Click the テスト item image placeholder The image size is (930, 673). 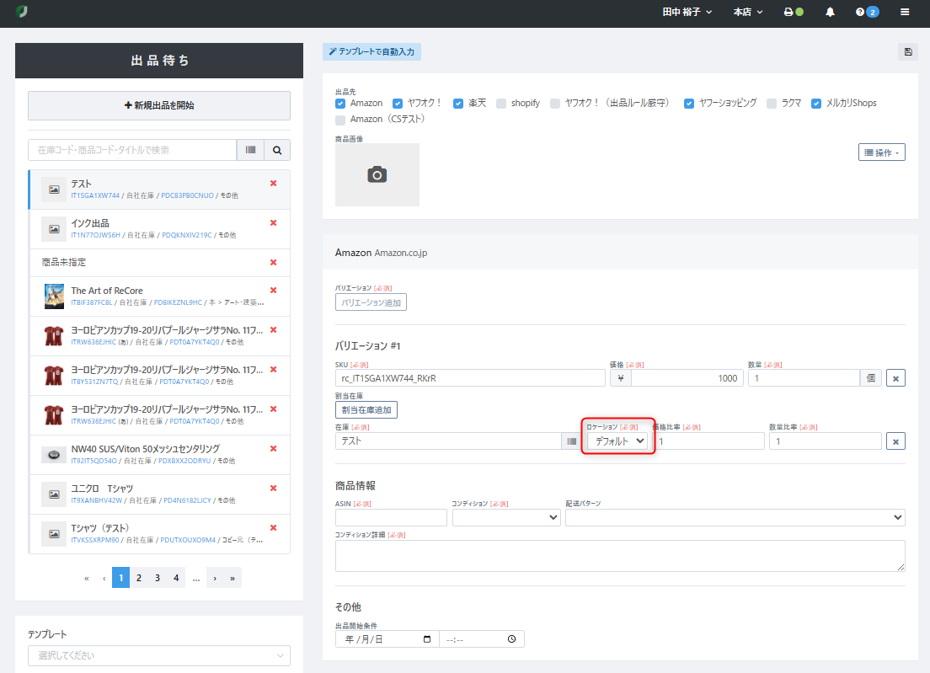point(54,190)
